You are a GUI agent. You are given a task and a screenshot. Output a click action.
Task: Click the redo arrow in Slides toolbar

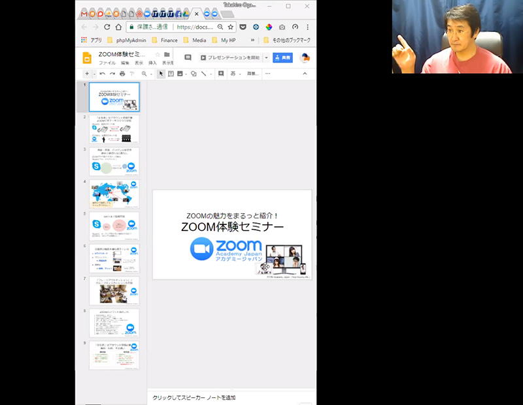point(112,74)
